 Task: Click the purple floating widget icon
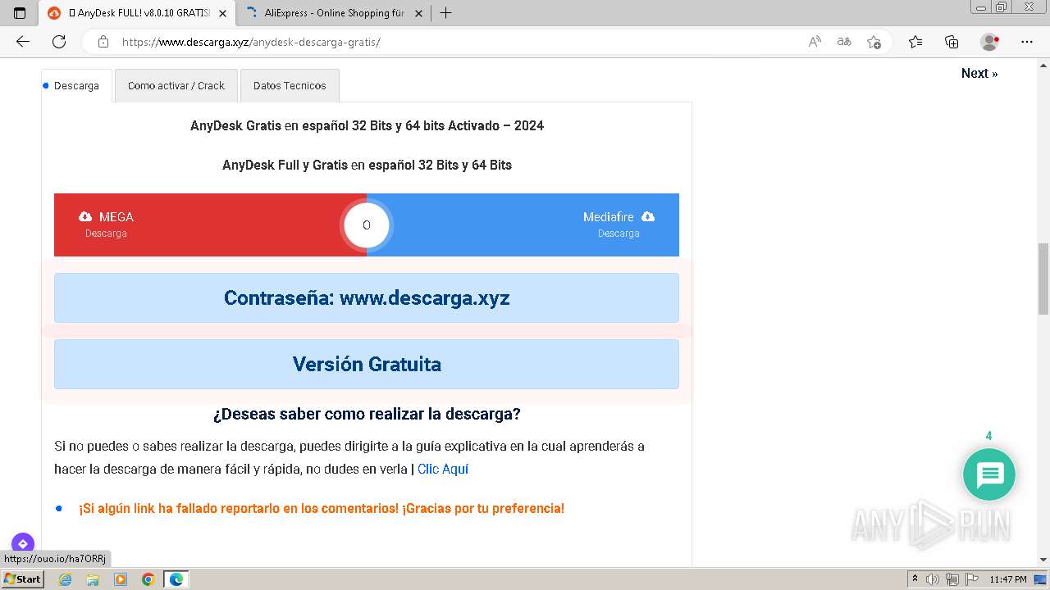[x=23, y=544]
